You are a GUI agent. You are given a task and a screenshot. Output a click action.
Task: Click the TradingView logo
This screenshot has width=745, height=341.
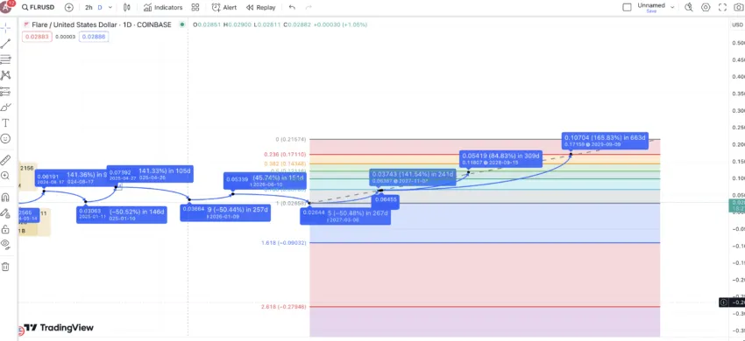pyautogui.click(x=59, y=327)
